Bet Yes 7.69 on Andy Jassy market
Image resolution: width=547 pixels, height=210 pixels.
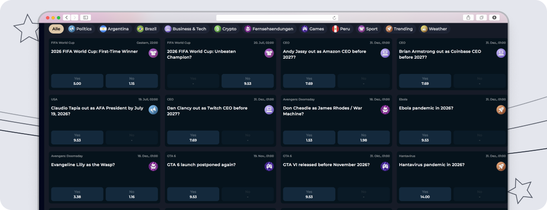(x=309, y=81)
